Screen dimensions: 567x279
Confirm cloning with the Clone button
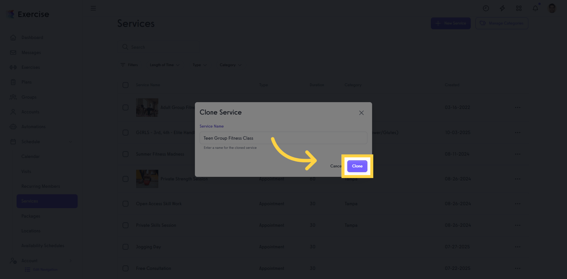click(x=357, y=166)
